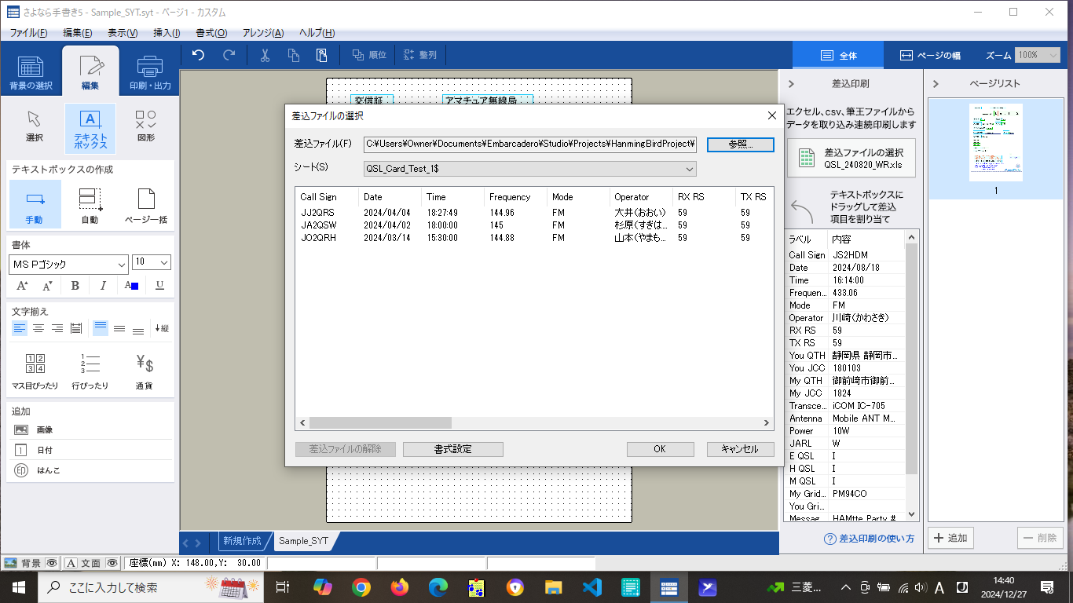Open シート dropdown QSL_Card_Test_1$
1073x603 pixels.
pyautogui.click(x=529, y=169)
